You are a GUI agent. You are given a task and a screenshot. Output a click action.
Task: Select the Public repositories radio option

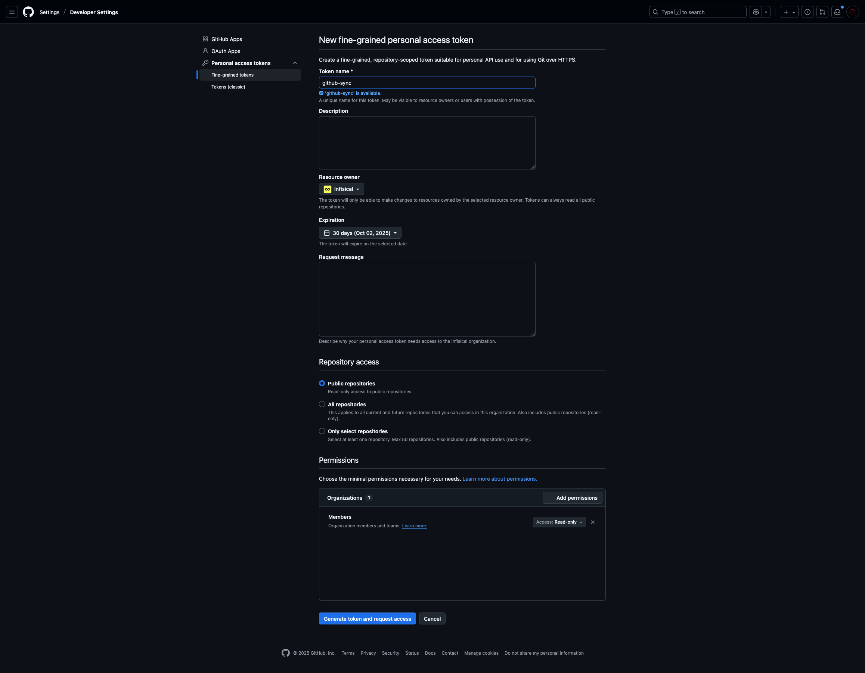(x=322, y=383)
